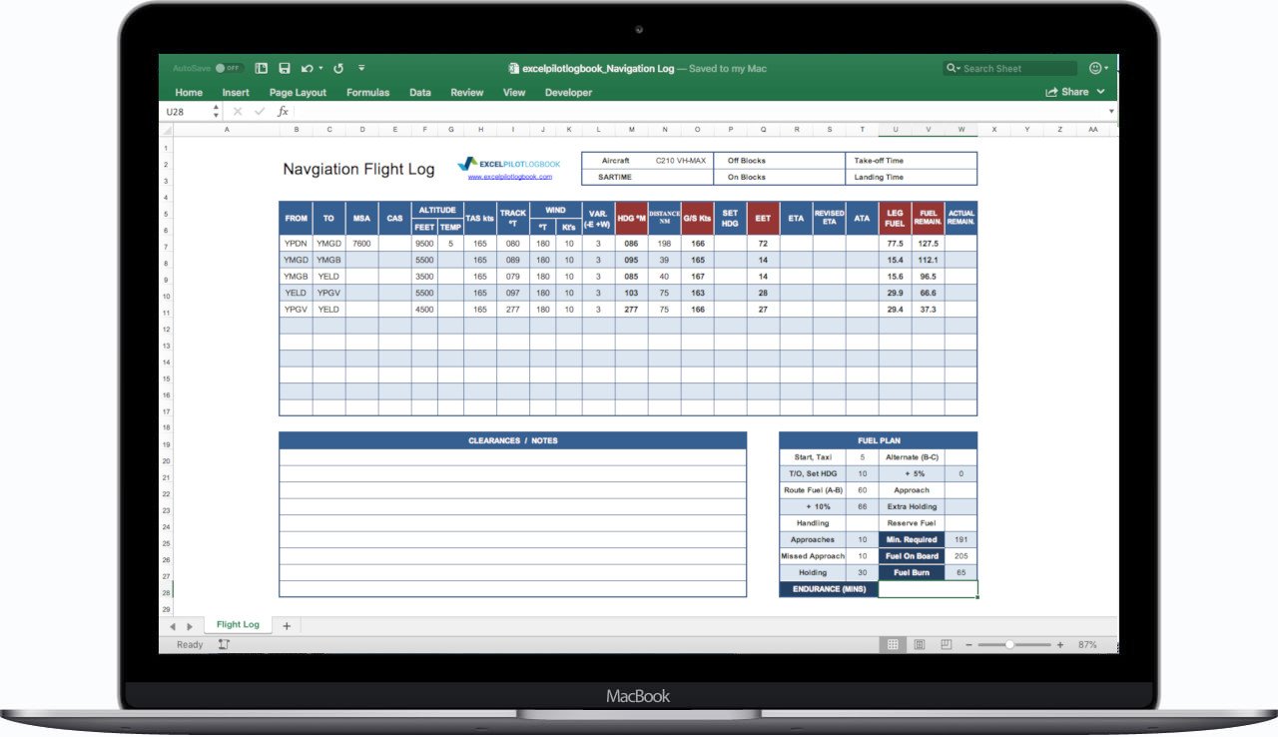
Task: Select the Flight Log sheet tab
Action: pyautogui.click(x=238, y=625)
